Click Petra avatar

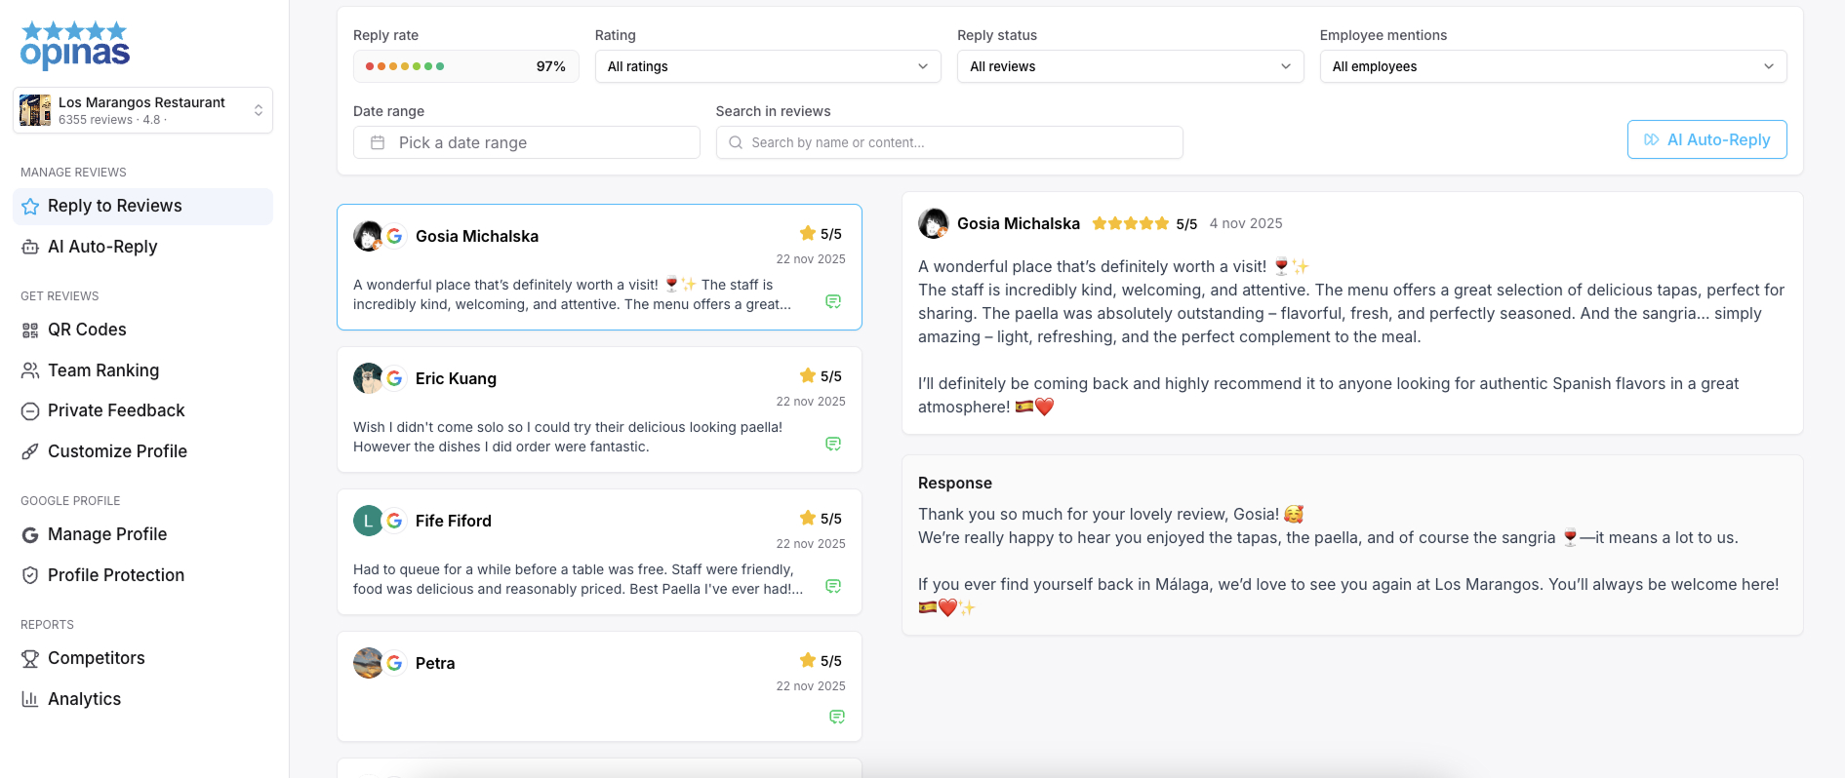click(368, 663)
